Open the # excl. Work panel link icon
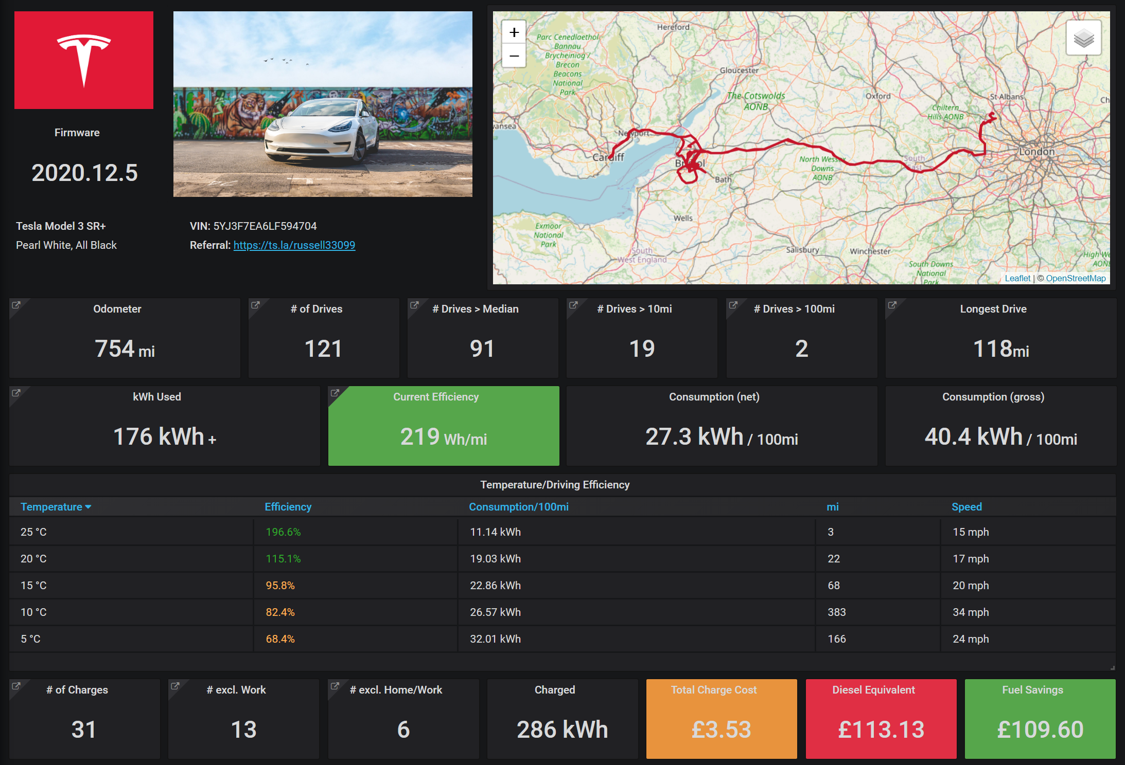Screen dimensions: 1125x765 point(175,686)
